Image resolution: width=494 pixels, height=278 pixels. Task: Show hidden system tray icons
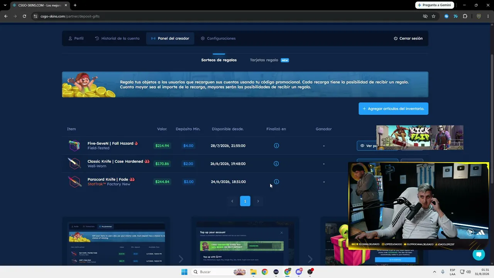(x=435, y=272)
